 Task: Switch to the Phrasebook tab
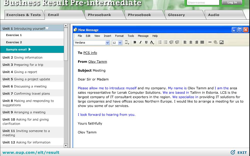pyautogui.click(x=144, y=15)
